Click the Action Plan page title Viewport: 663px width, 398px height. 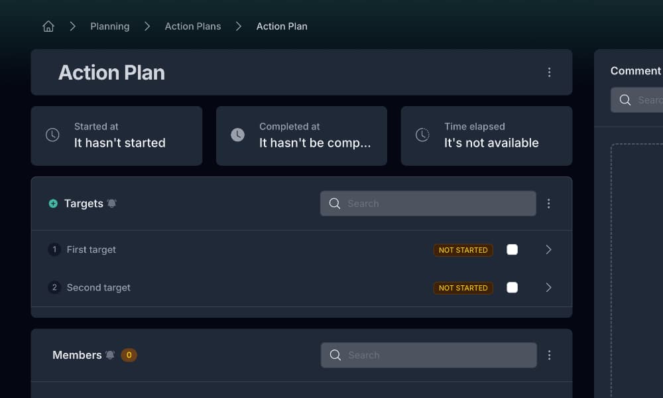point(111,73)
